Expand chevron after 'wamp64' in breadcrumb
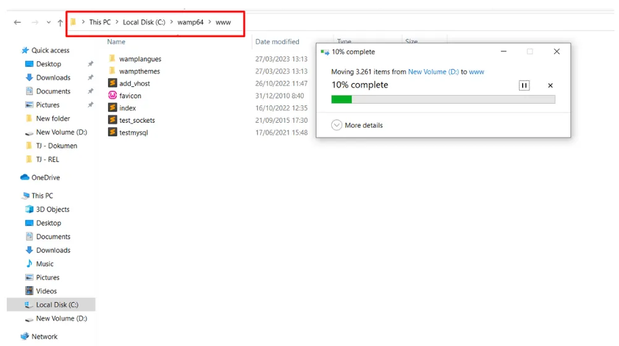Viewport: 619px width, 346px height. point(209,22)
